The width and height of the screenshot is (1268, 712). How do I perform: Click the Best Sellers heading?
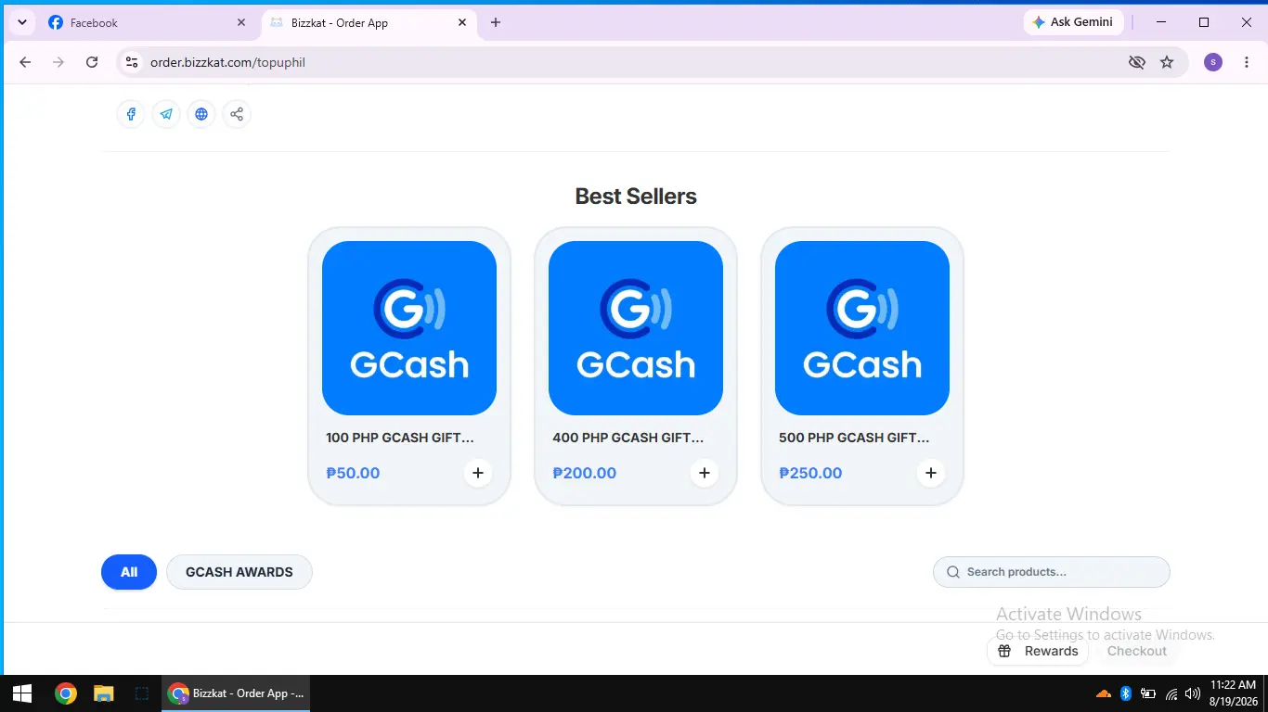(636, 197)
